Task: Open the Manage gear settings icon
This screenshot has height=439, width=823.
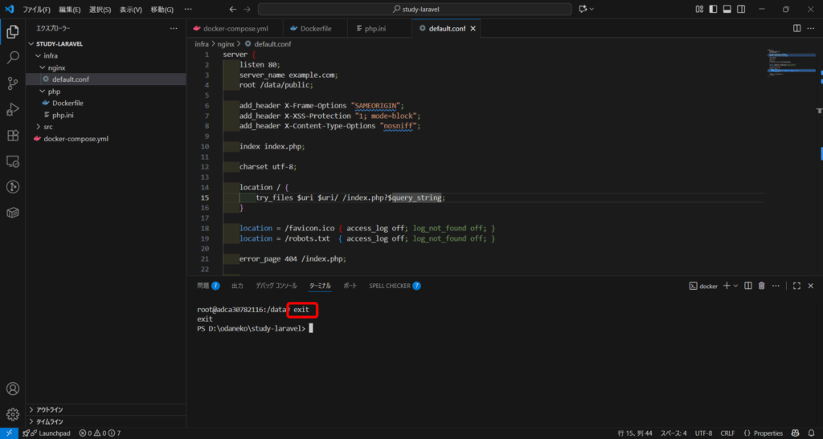Action: 13,415
